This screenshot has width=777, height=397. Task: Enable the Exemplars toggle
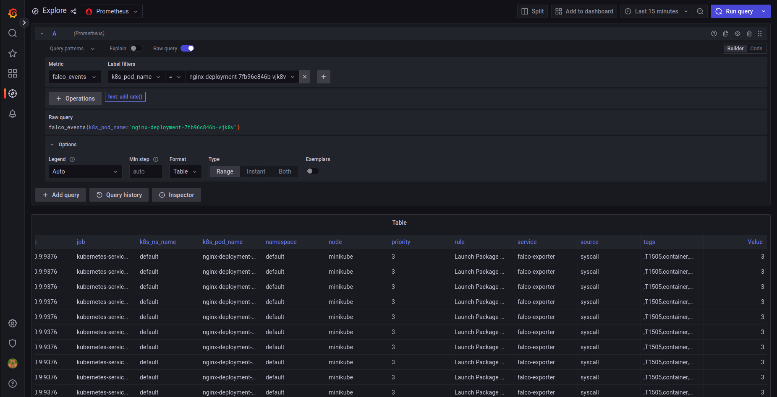pos(313,171)
